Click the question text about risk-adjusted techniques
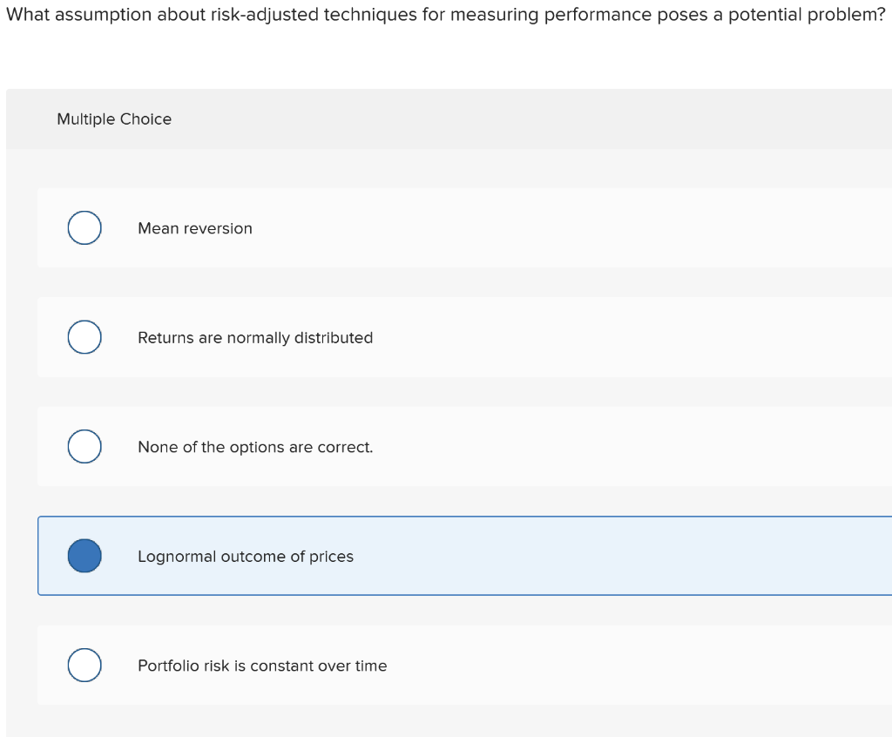This screenshot has width=892, height=737. pyautogui.click(x=444, y=14)
